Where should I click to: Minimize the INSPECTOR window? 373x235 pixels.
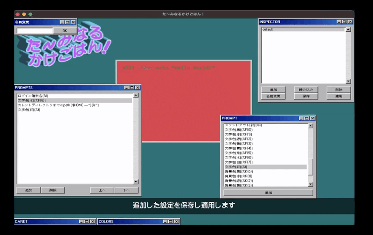coord(339,21)
